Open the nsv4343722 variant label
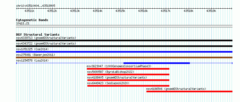Viewport: 240px width, 102px height. [46, 43]
